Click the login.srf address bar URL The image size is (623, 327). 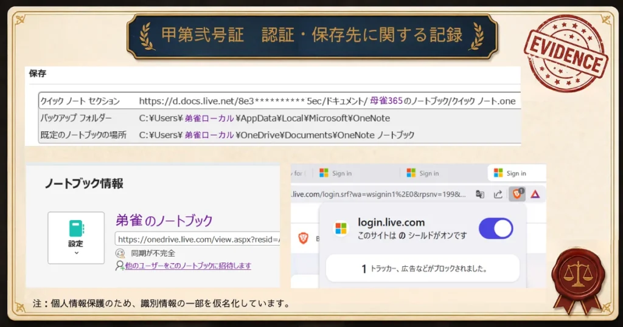click(378, 194)
